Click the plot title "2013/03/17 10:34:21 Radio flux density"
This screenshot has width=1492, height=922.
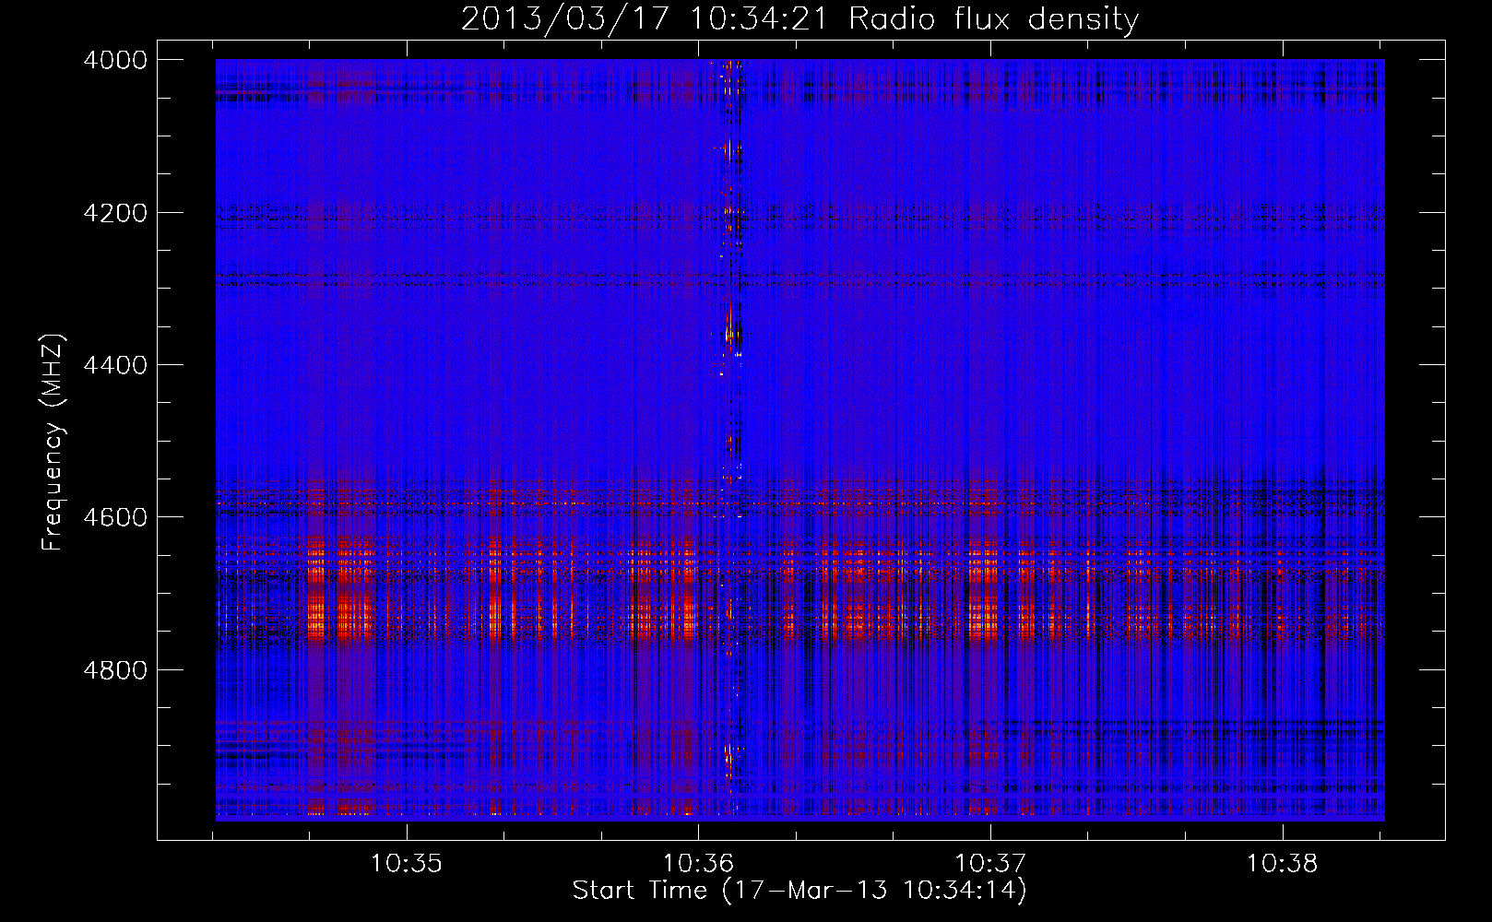coord(799,18)
